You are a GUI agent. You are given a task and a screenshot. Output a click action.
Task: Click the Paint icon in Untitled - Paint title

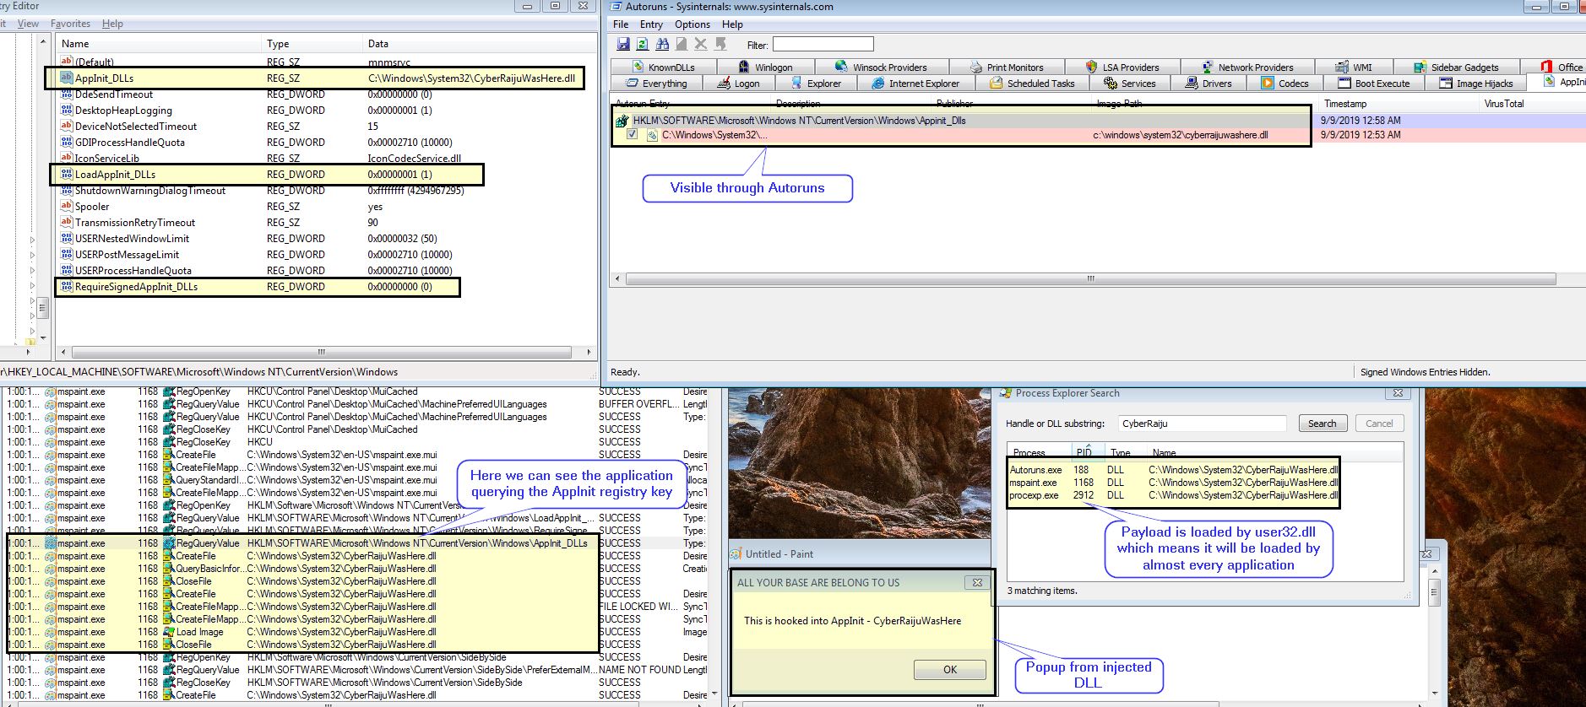[x=736, y=554]
